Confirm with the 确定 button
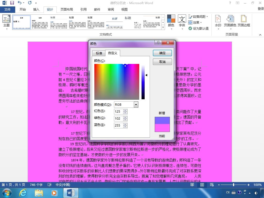 [x=162, y=53]
